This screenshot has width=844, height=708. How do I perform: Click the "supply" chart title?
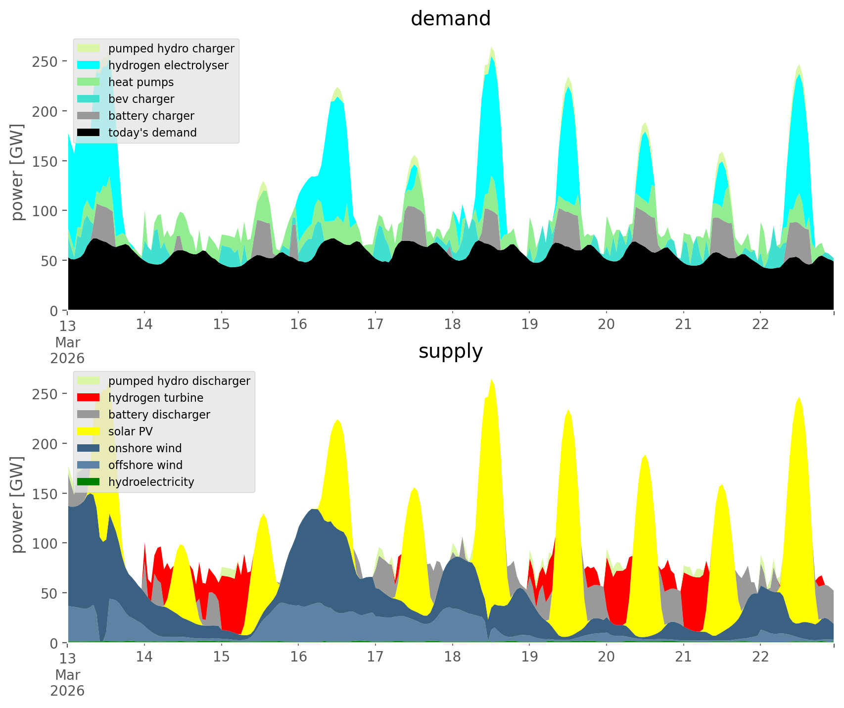450,351
